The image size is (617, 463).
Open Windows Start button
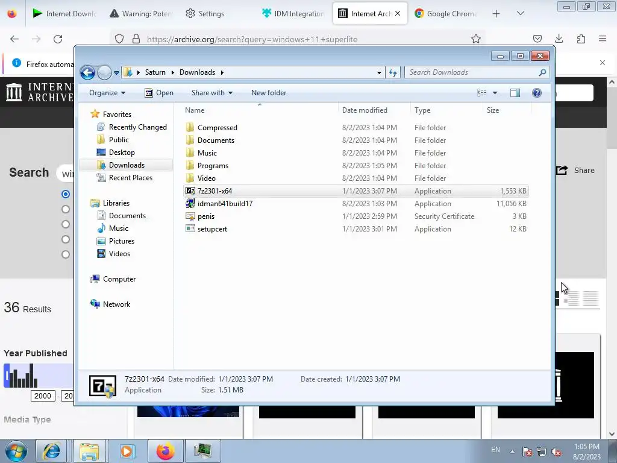click(16, 451)
